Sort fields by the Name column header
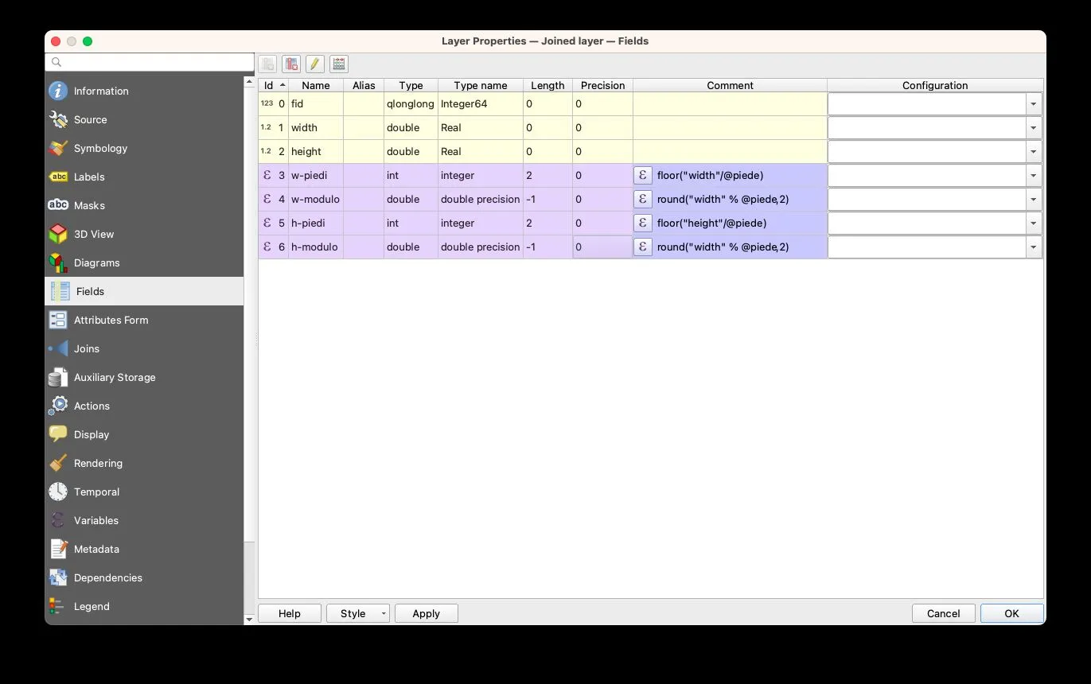1091x684 pixels. (x=315, y=85)
